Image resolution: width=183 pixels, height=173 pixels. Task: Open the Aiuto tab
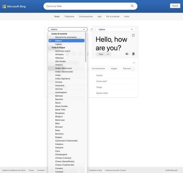[x=127, y=16]
